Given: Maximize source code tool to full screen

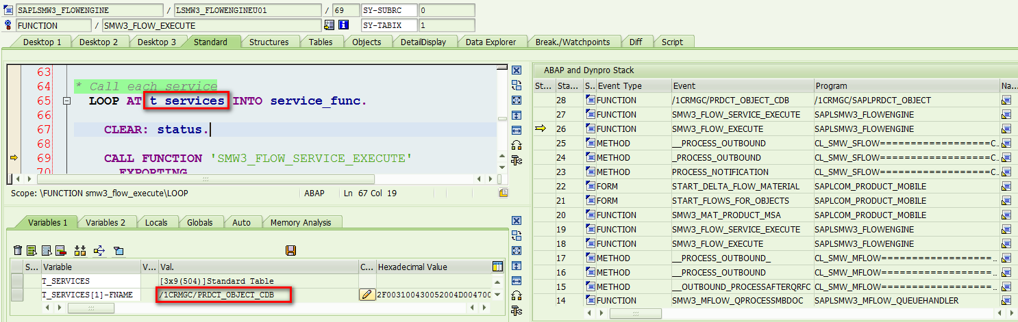Looking at the screenshot, I should [517, 100].
